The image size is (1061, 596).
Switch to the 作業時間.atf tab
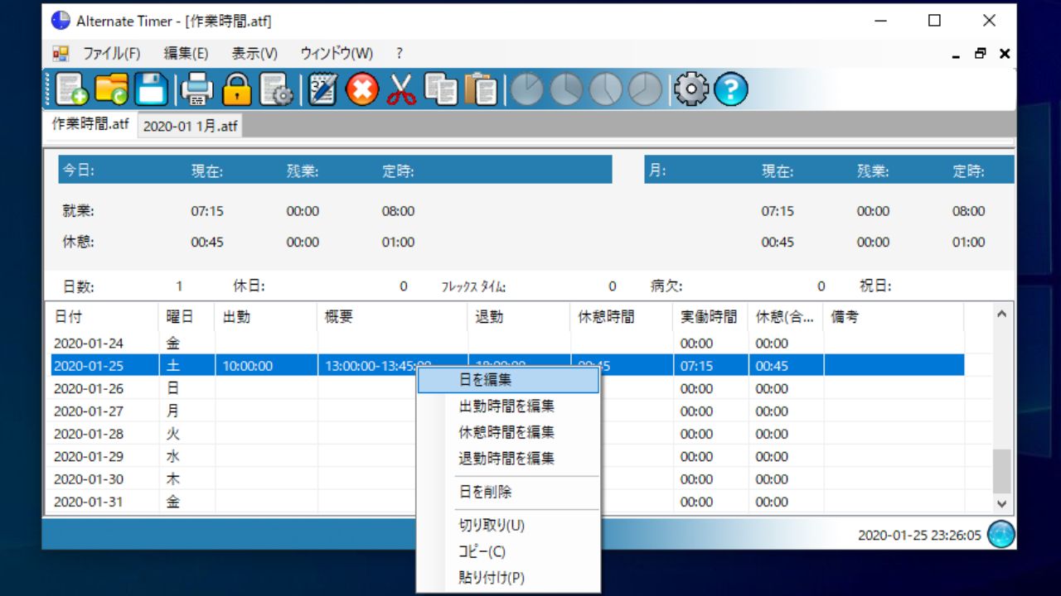tap(90, 124)
